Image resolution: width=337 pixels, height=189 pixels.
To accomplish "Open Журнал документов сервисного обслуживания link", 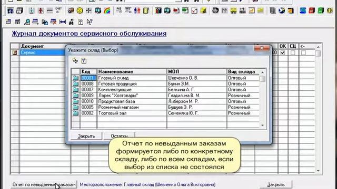I will (89, 34).
